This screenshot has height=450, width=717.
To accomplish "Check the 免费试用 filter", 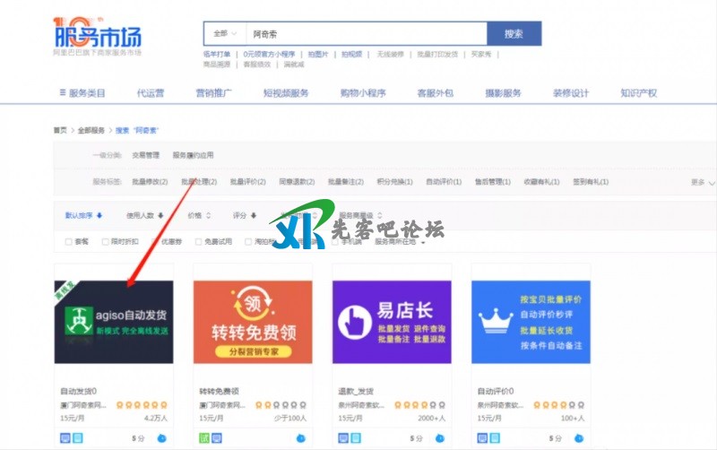I will tap(198, 241).
